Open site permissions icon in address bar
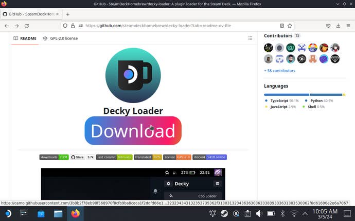Screen dimensions: 355x221 click(81, 26)
